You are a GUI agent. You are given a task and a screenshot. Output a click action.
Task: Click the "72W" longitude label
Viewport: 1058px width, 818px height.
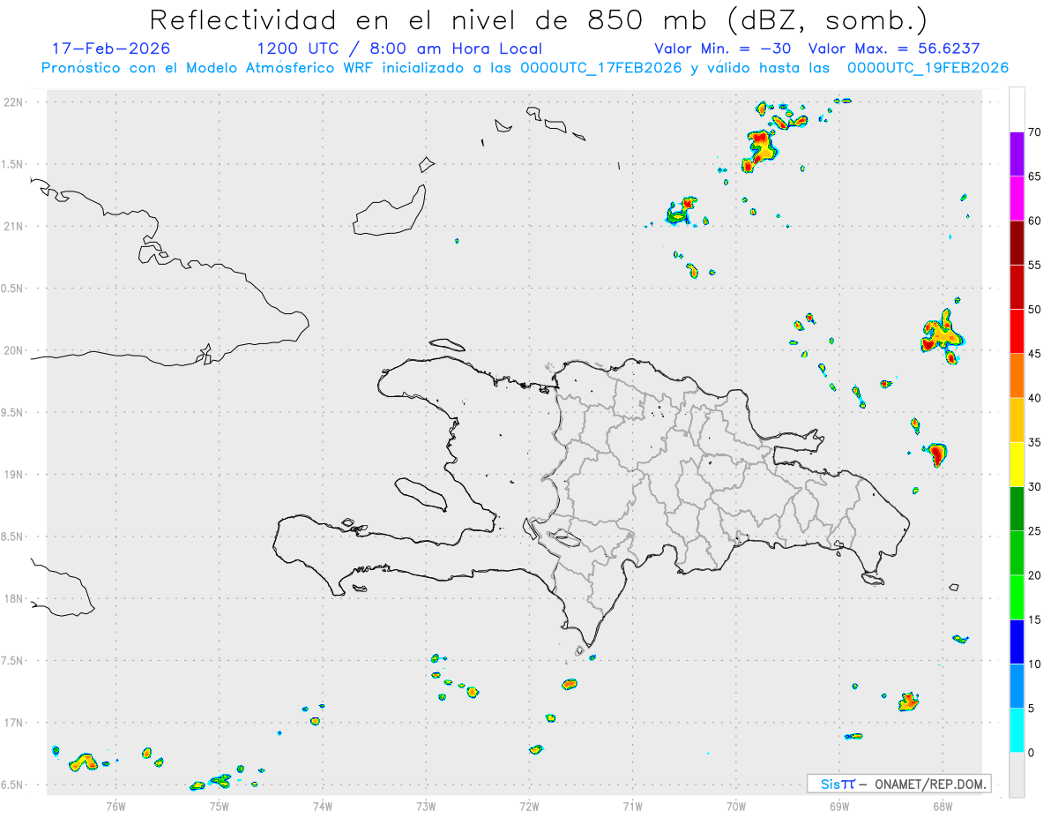pyautogui.click(x=529, y=806)
